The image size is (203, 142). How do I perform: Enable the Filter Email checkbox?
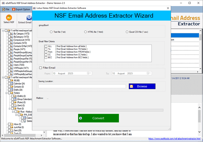pos(41,68)
